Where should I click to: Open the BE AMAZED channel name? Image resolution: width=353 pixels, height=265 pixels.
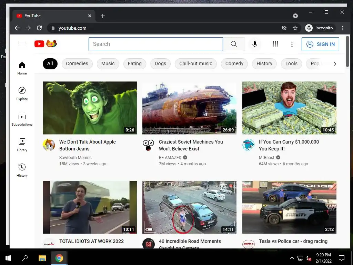170,157
